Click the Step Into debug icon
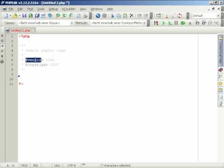The height and width of the screenshot is (168, 224). (197, 23)
